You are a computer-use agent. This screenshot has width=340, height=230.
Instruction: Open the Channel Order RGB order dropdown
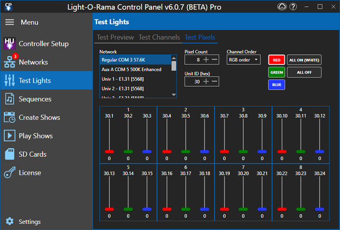coord(243,59)
